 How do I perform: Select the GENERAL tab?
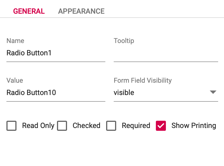pyautogui.click(x=29, y=11)
